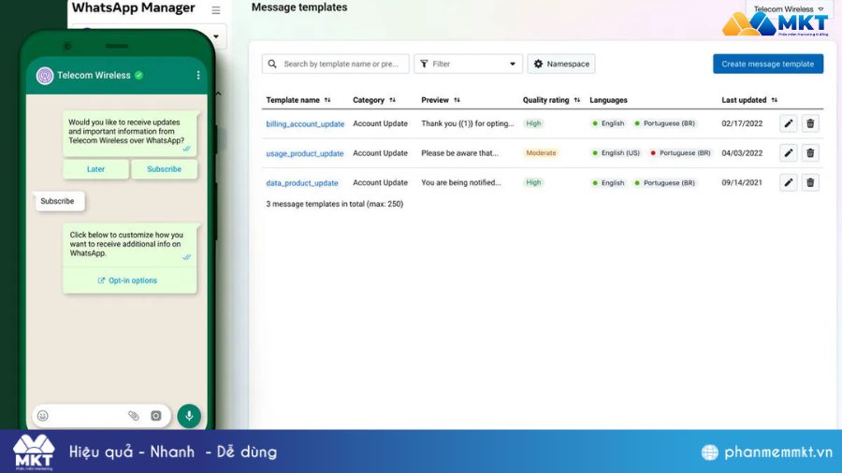Tap the Subscribe quick reply button
842x473 pixels.
tap(165, 169)
